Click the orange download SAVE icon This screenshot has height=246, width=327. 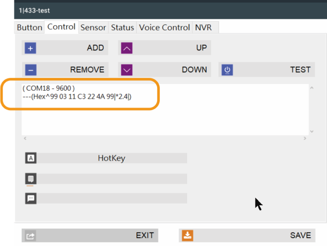[188, 236]
